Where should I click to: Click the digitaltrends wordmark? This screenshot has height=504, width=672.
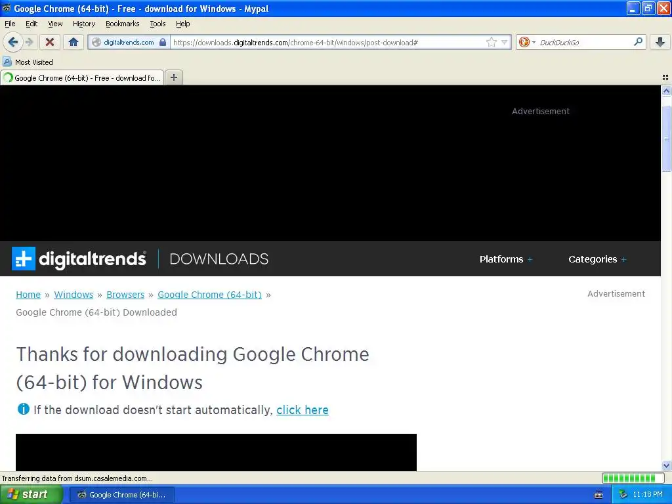(93, 259)
